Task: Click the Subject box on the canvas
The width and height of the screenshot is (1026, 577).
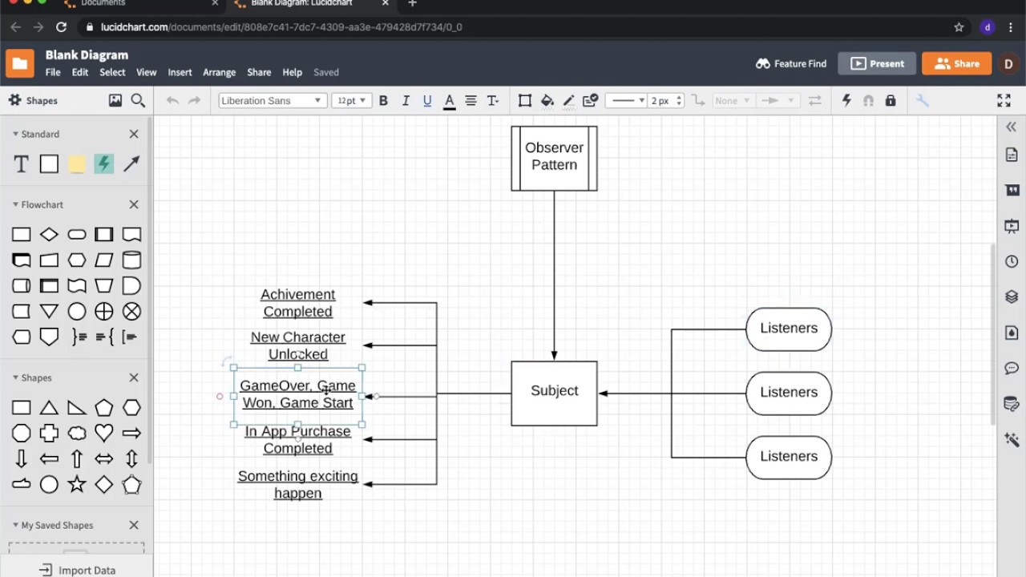Action: point(554,391)
